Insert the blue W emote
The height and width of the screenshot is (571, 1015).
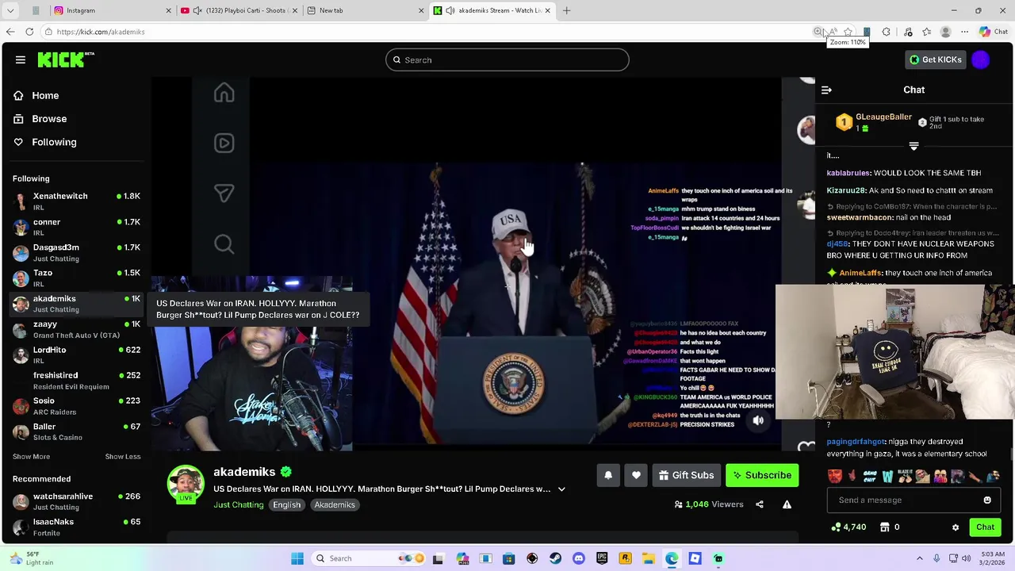[887, 477]
